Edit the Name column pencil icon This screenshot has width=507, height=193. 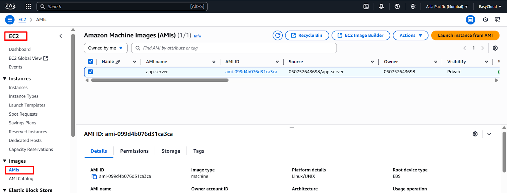(x=118, y=62)
